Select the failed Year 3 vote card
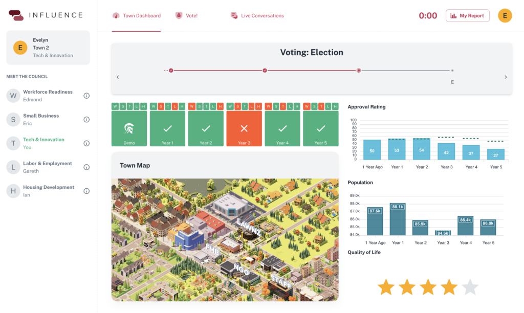524x313 pixels. tap(244, 129)
